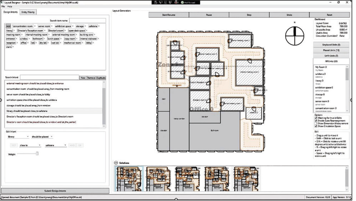Click the Undo button

click(289, 15)
